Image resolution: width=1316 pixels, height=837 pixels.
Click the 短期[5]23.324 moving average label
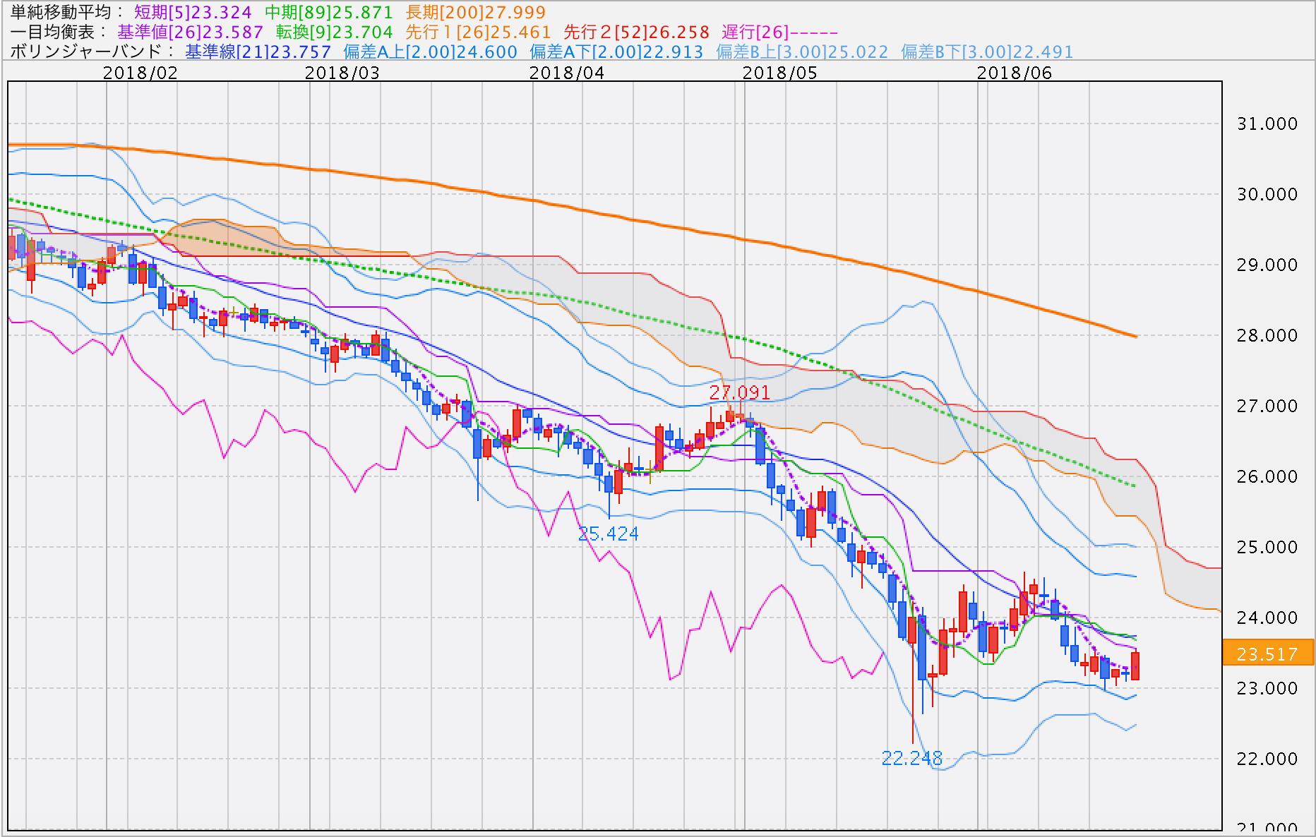click(193, 13)
